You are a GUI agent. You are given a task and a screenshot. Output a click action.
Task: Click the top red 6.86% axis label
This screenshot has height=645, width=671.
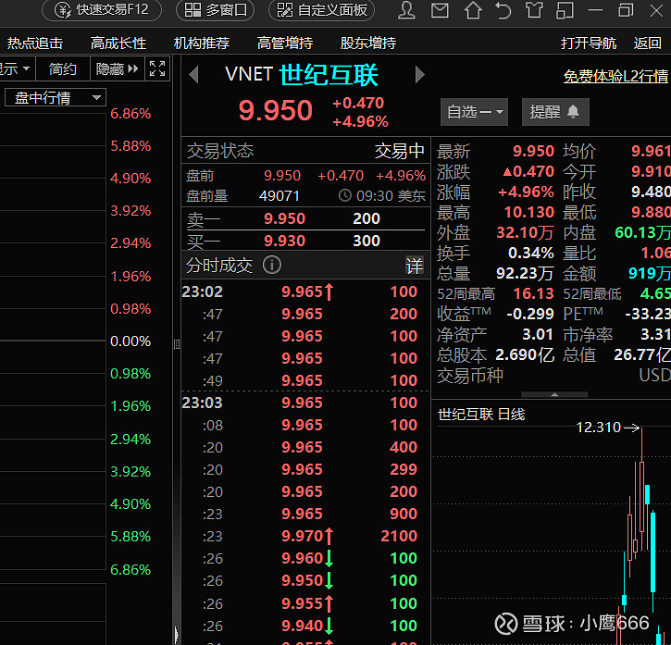130,114
